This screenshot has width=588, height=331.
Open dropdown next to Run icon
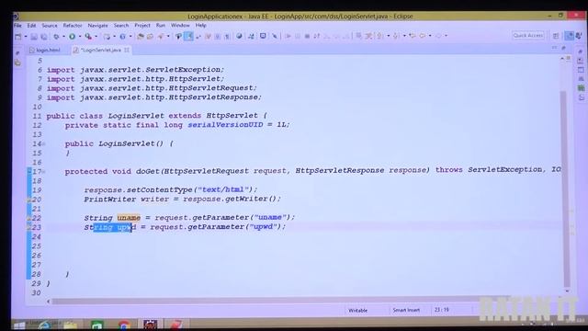pyautogui.click(x=80, y=37)
